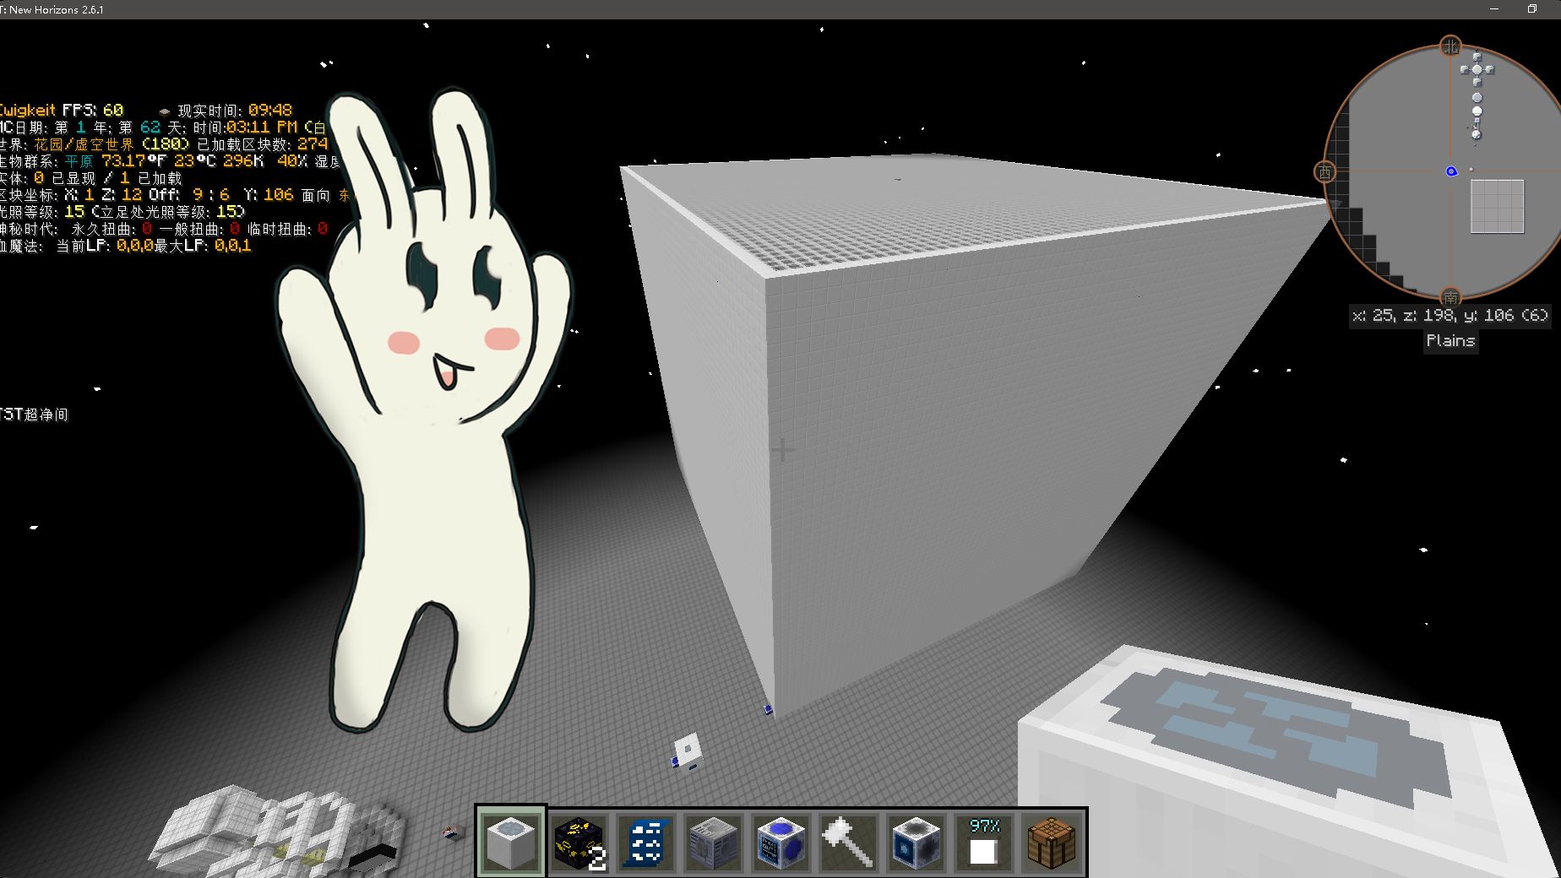Click the minimap coordinates readout
Viewport: 1561px width, 878px height.
tap(1450, 316)
